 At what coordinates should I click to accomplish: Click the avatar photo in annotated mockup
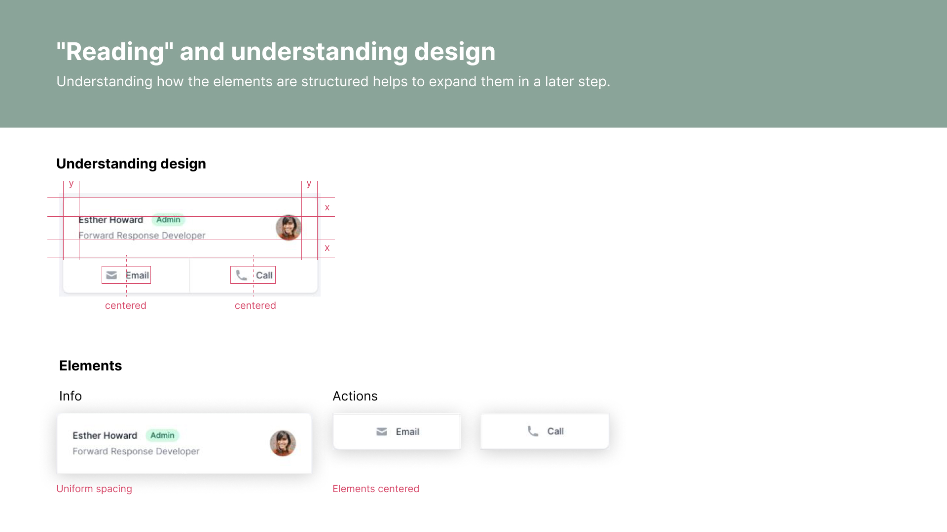click(x=289, y=228)
